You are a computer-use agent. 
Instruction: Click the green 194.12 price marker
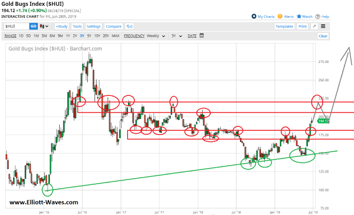coord(324,121)
